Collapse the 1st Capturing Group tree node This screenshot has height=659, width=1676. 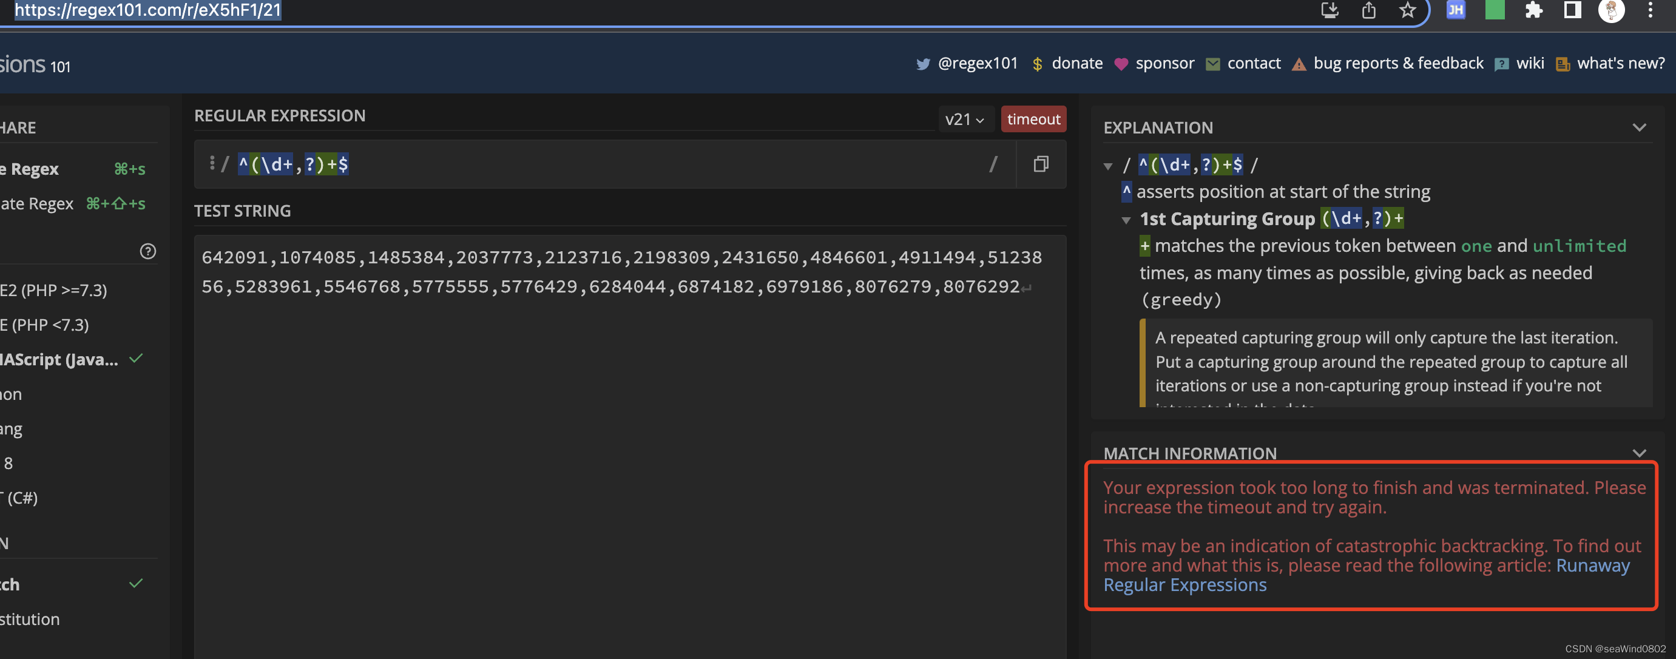tap(1126, 220)
